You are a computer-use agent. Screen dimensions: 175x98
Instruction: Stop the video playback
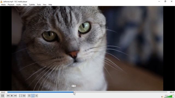(12, 96)
